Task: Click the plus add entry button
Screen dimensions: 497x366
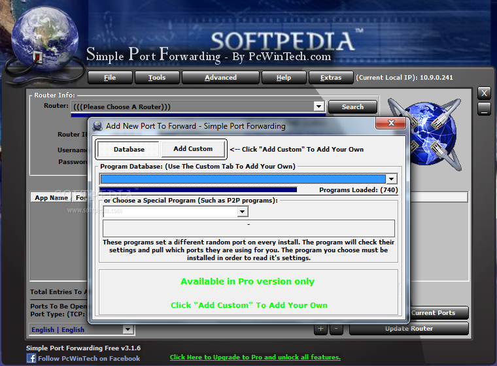Action: point(320,329)
